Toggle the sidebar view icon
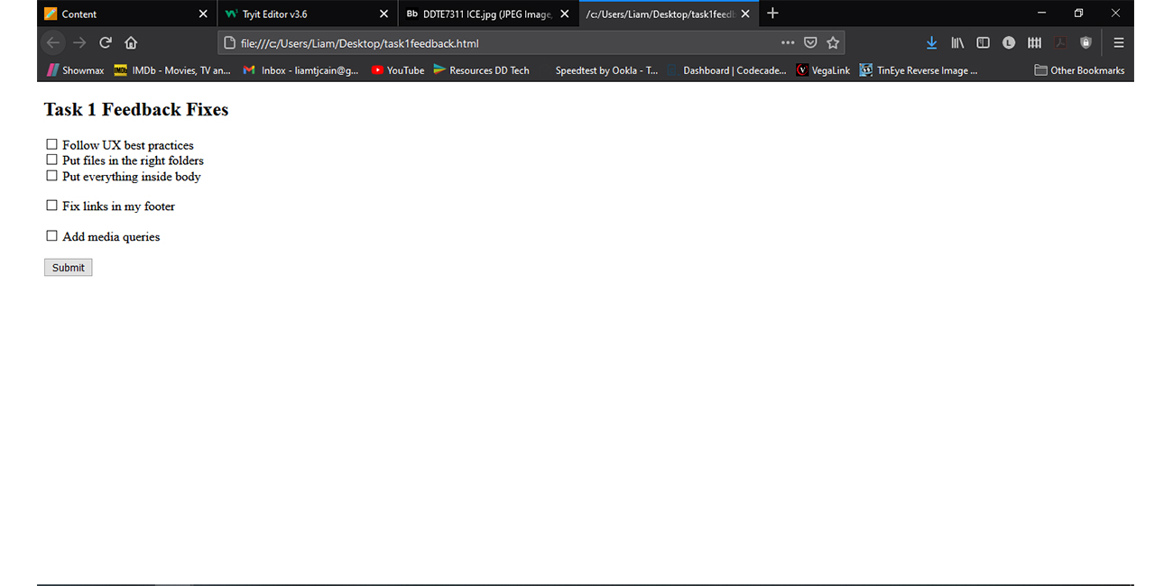The height and width of the screenshot is (586, 1173). [984, 42]
